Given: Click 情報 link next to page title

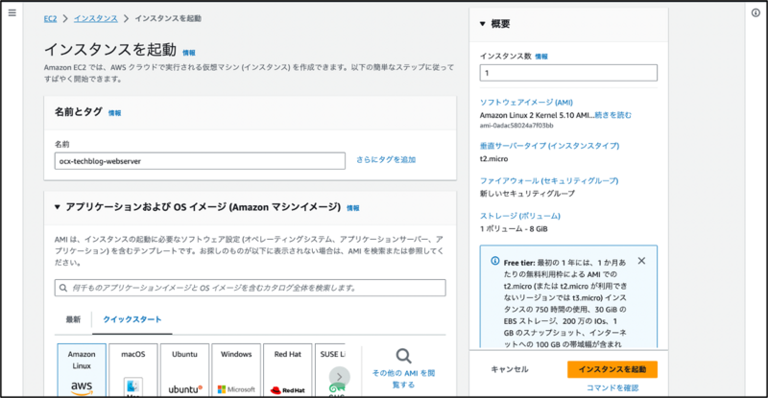Looking at the screenshot, I should click(x=188, y=53).
